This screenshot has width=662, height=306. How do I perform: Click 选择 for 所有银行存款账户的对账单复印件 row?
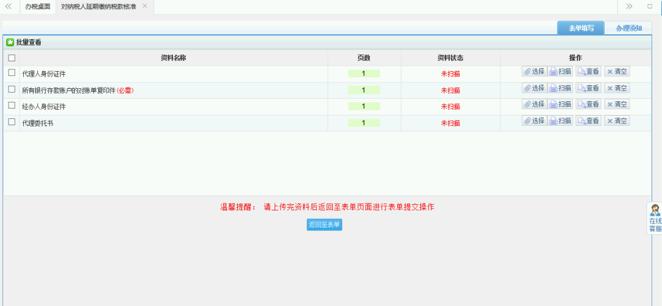click(535, 88)
